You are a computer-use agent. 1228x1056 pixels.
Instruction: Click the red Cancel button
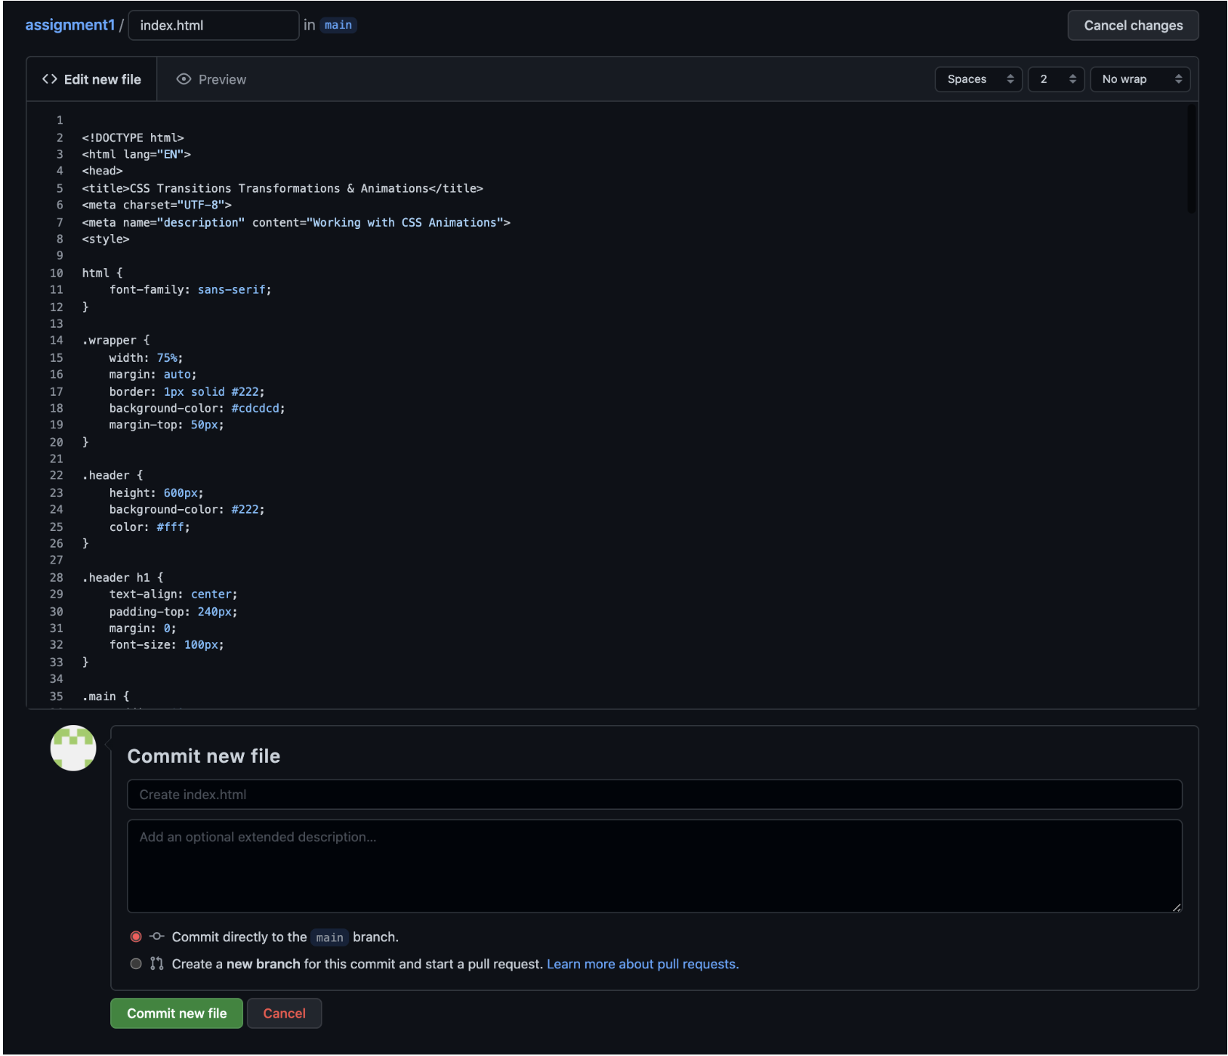coord(284,1014)
